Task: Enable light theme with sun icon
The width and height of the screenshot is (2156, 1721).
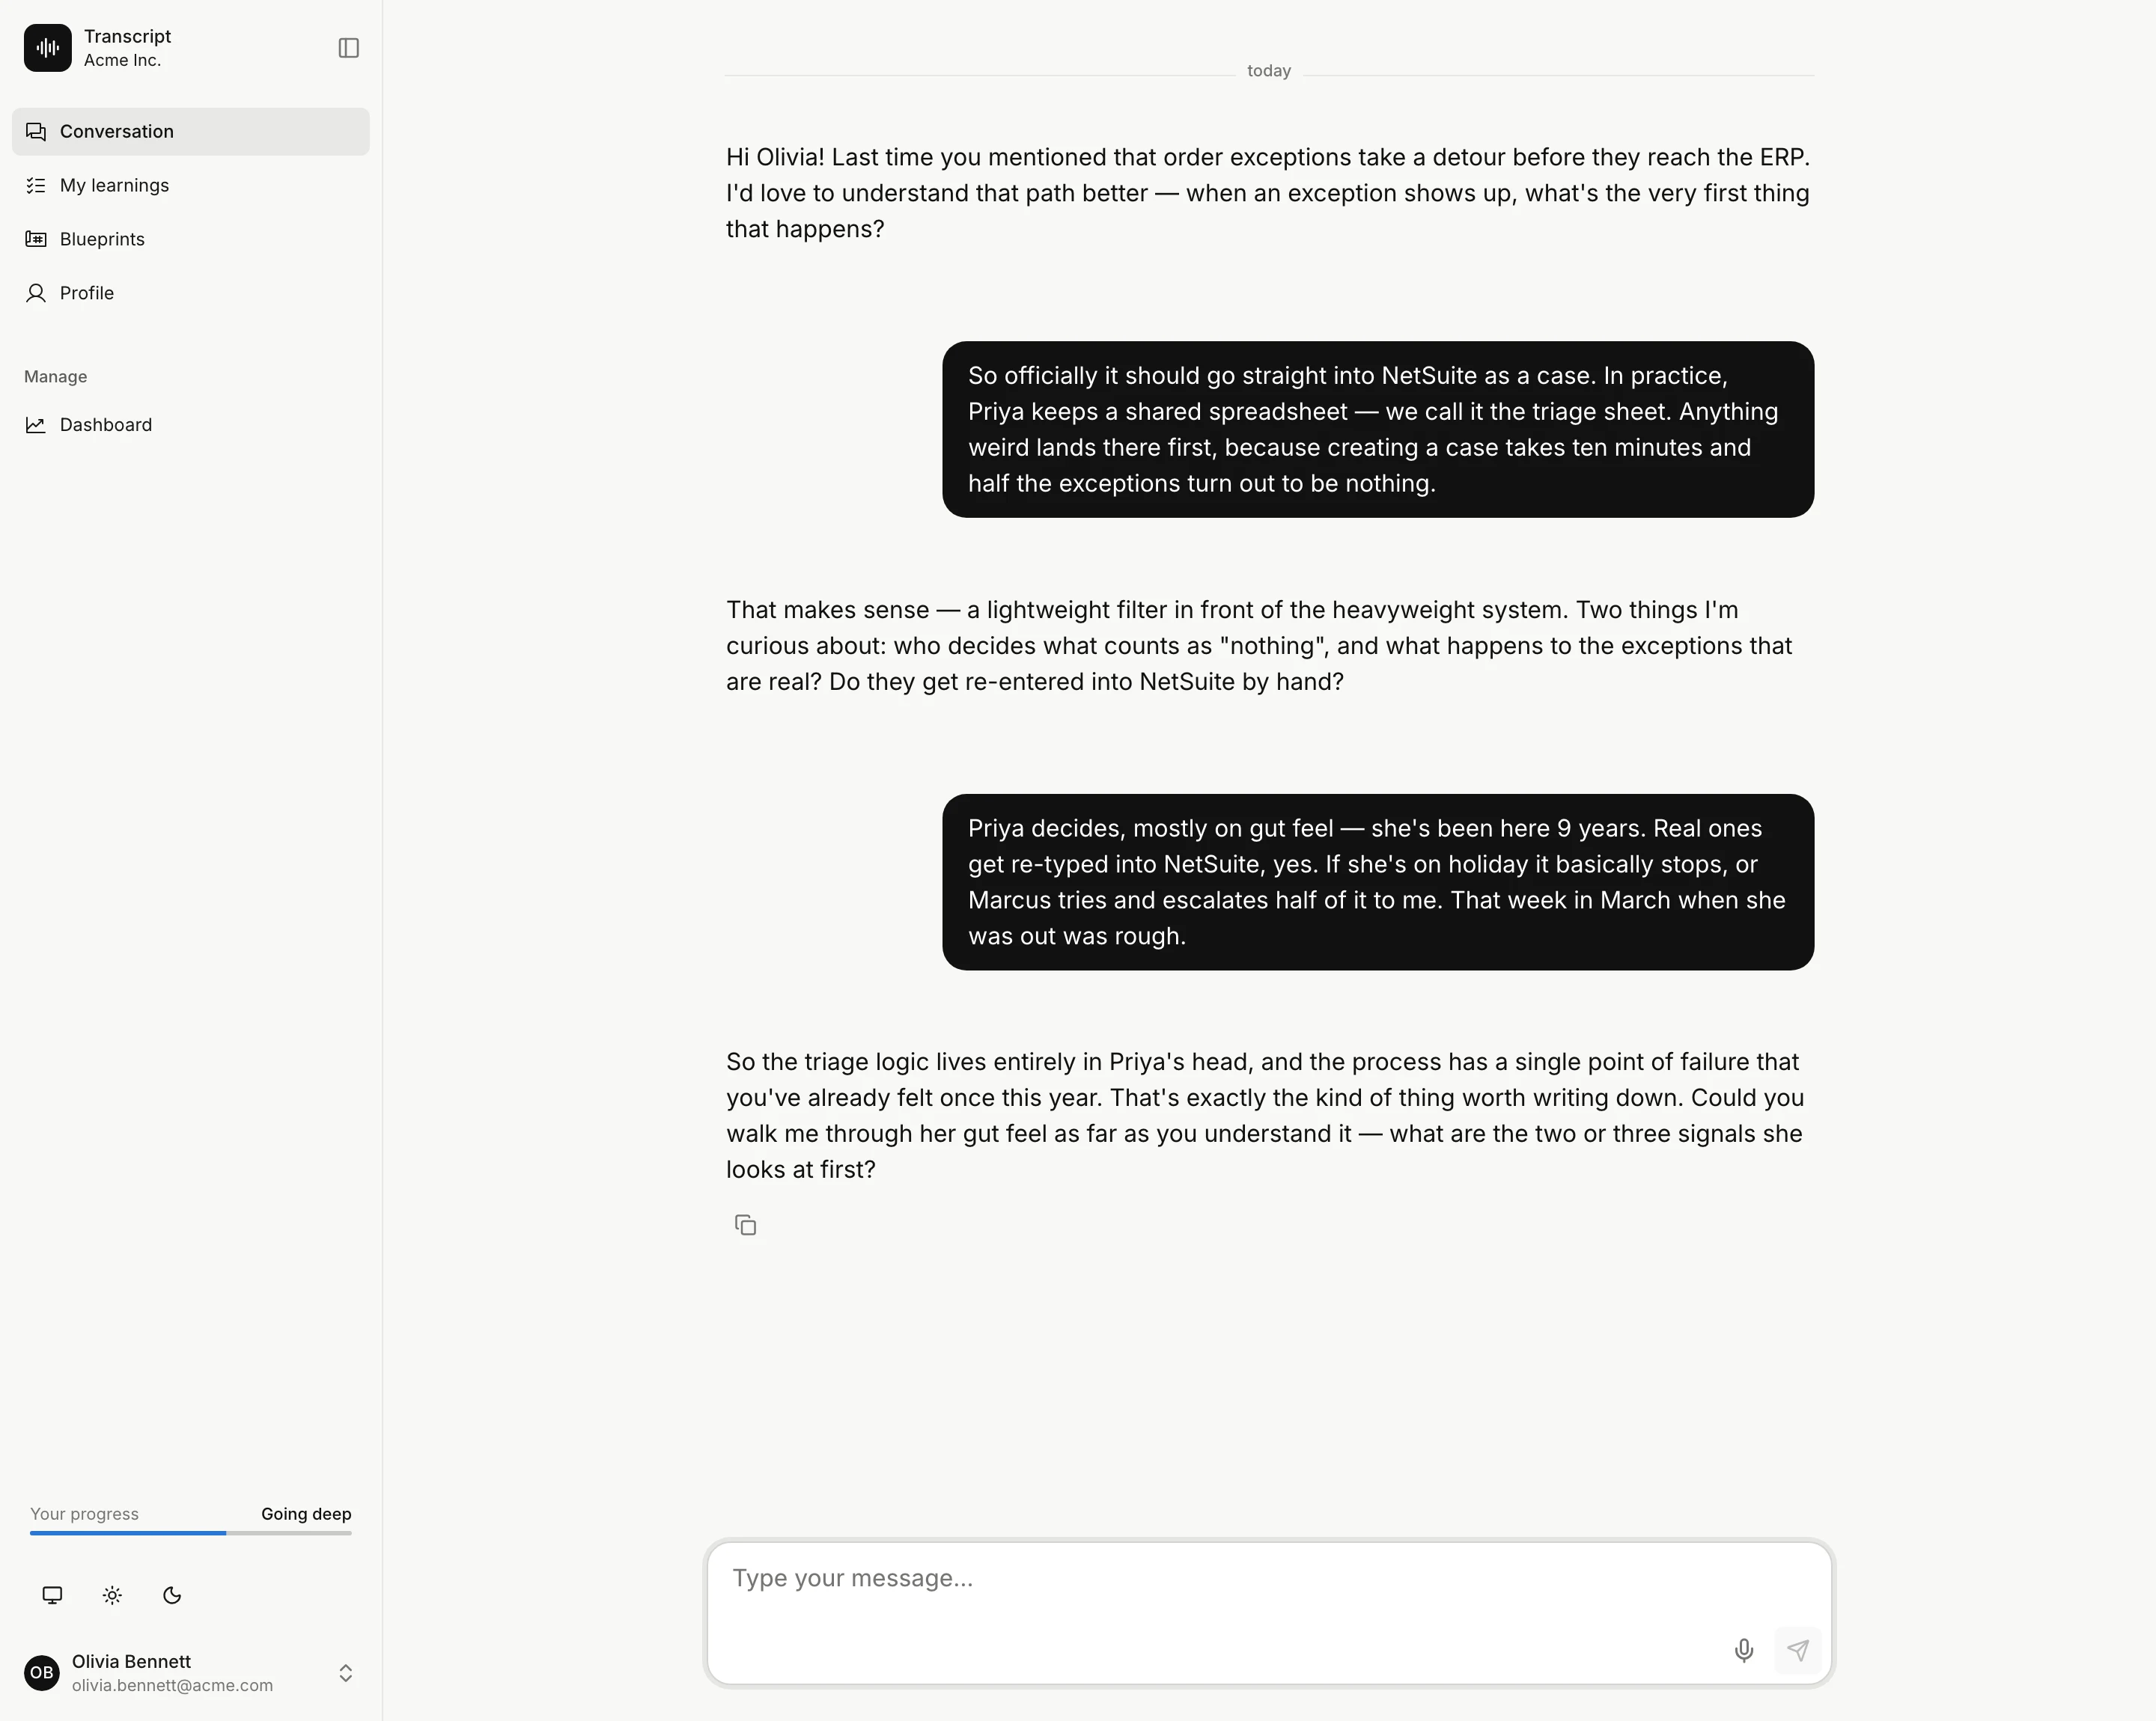Action: [112, 1595]
